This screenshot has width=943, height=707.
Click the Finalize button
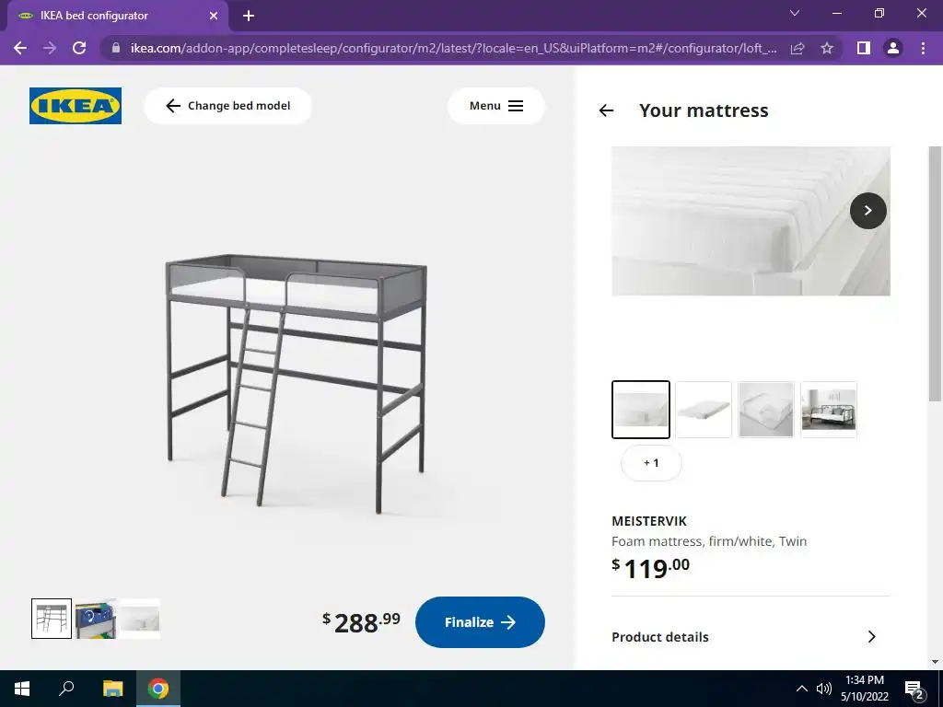click(480, 622)
